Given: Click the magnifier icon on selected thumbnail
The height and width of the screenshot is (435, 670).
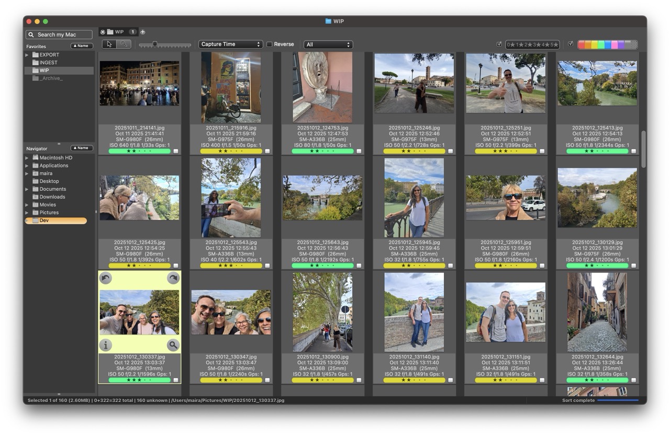Looking at the screenshot, I should [x=173, y=345].
